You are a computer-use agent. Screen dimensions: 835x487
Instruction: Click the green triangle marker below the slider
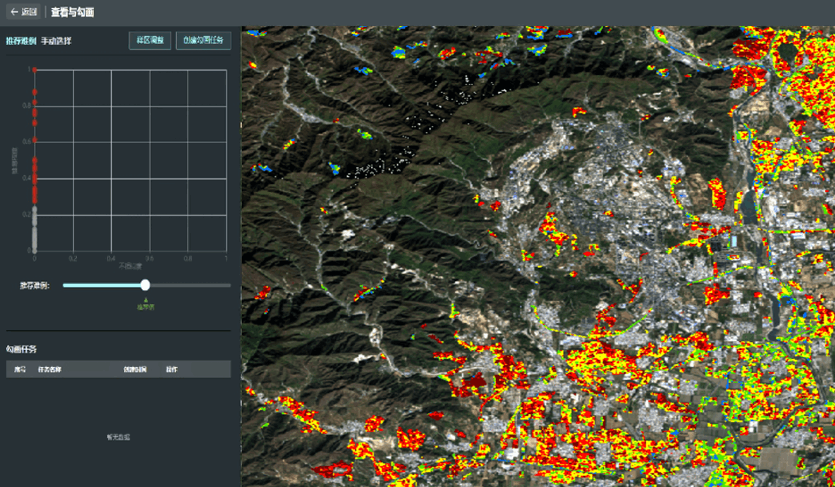(x=146, y=300)
